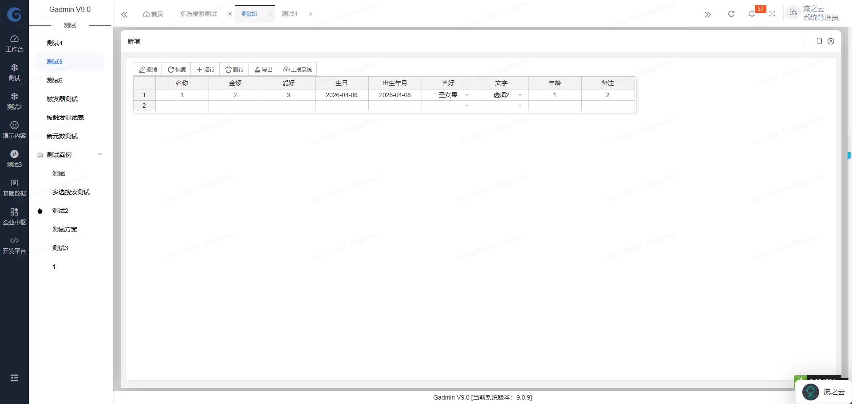The width and height of the screenshot is (852, 404).
Task: Toggle fullscreen mode icon
Action: 772,14
